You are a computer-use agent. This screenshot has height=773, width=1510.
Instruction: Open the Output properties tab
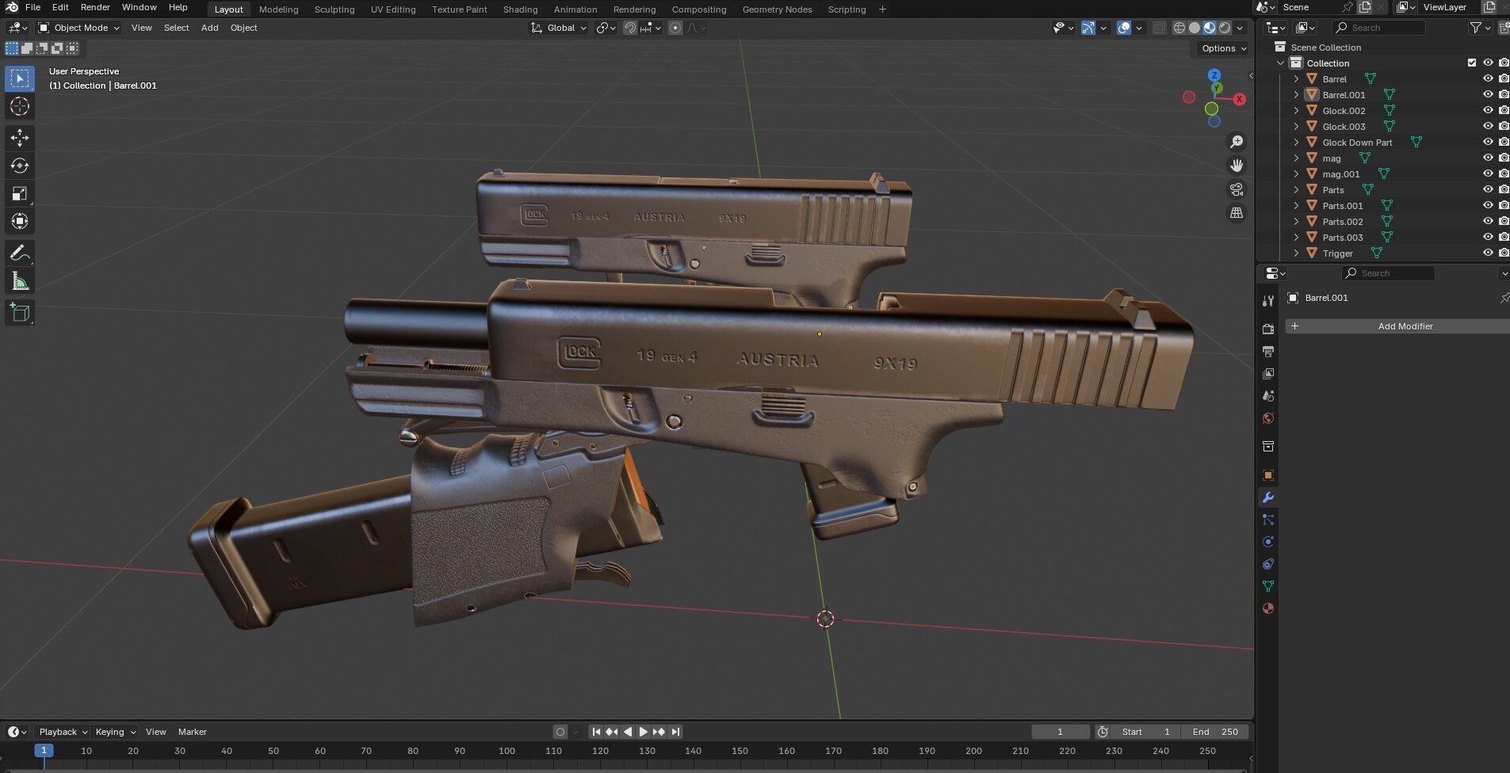click(1268, 351)
